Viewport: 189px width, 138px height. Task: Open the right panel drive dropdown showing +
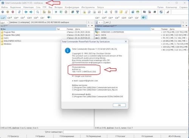[99, 22]
